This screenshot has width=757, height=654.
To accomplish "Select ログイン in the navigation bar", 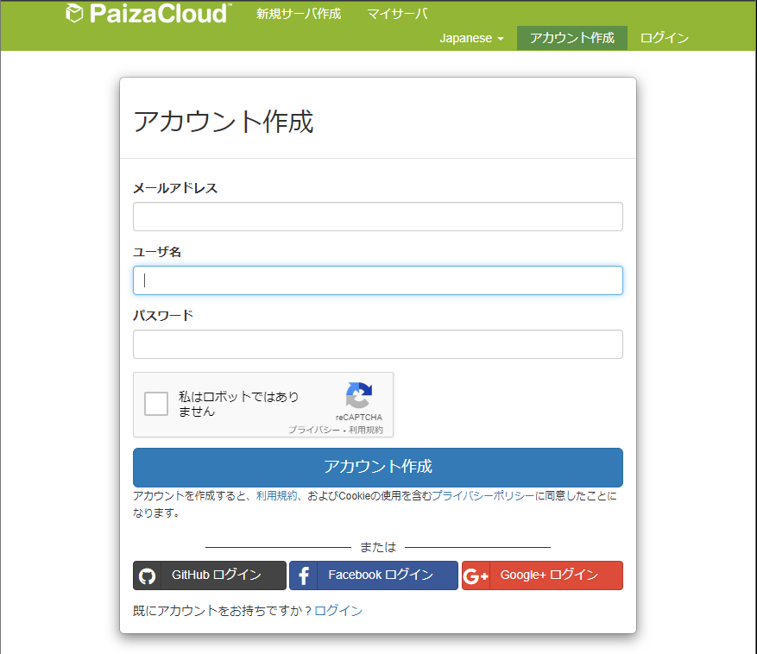I will 664,38.
